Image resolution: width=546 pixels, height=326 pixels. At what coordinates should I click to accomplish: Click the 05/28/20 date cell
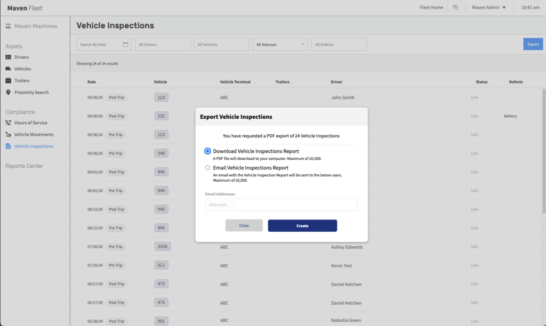tap(95, 321)
